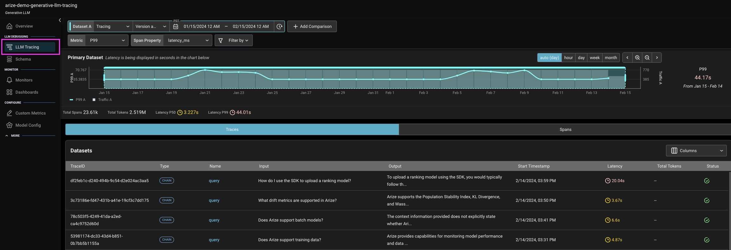This screenshot has width=731, height=250.
Task: Grab the right chart range handle
Action: [x=625, y=78]
